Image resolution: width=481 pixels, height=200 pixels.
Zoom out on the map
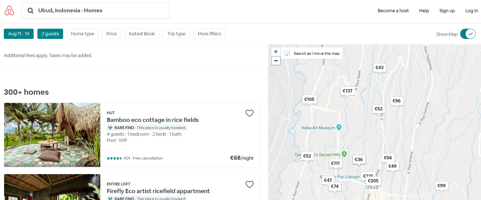click(x=276, y=61)
